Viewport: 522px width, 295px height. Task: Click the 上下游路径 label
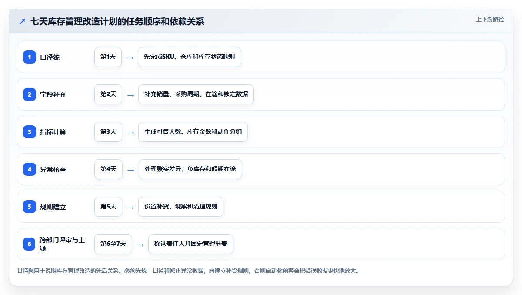pos(490,19)
